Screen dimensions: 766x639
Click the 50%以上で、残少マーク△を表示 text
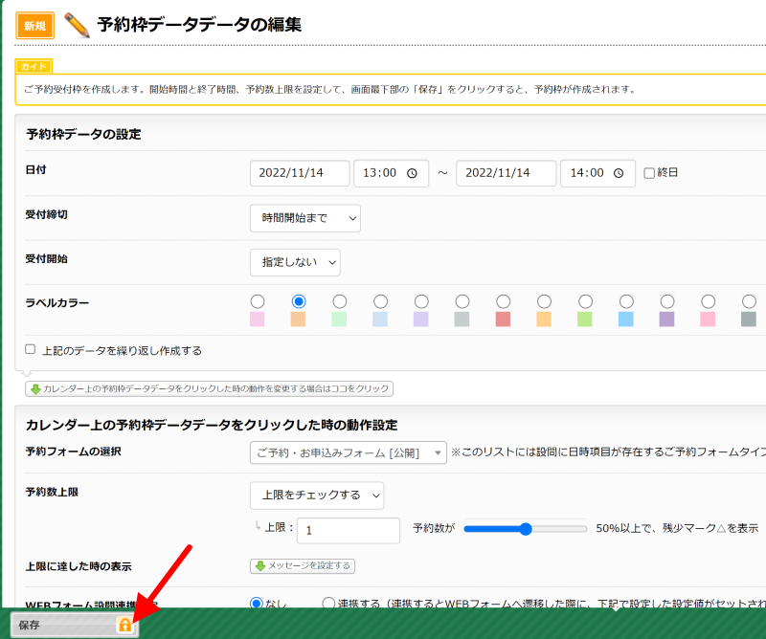[x=677, y=528]
